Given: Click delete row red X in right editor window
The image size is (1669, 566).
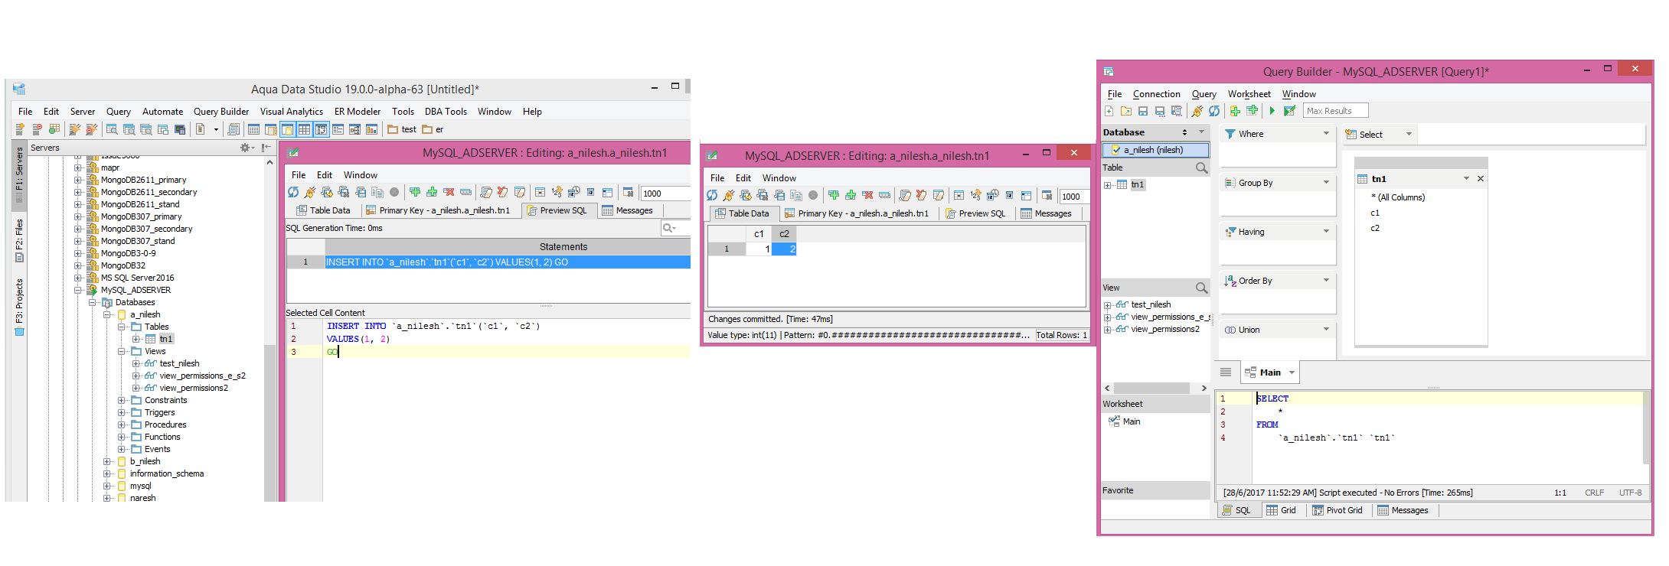Looking at the screenshot, I should click(867, 195).
